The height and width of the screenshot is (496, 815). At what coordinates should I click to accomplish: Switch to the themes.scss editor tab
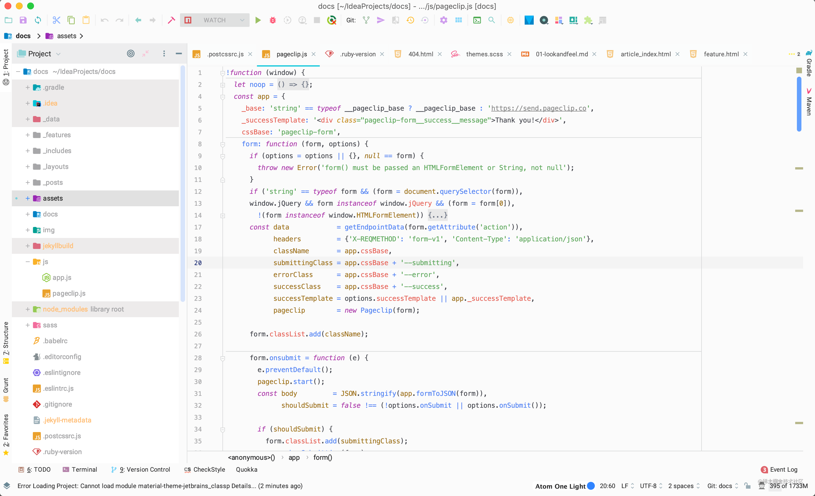(x=484, y=54)
